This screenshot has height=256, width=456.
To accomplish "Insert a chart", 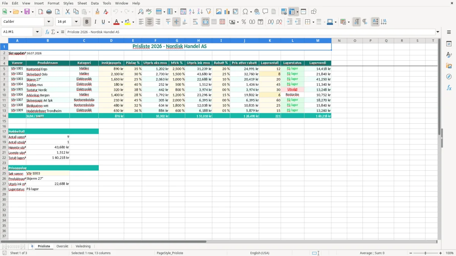I will (x=227, y=12).
